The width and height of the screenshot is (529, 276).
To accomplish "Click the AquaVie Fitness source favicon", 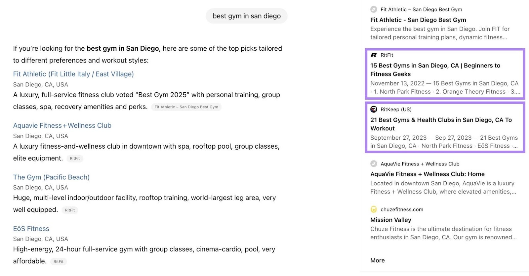I will point(374,163).
